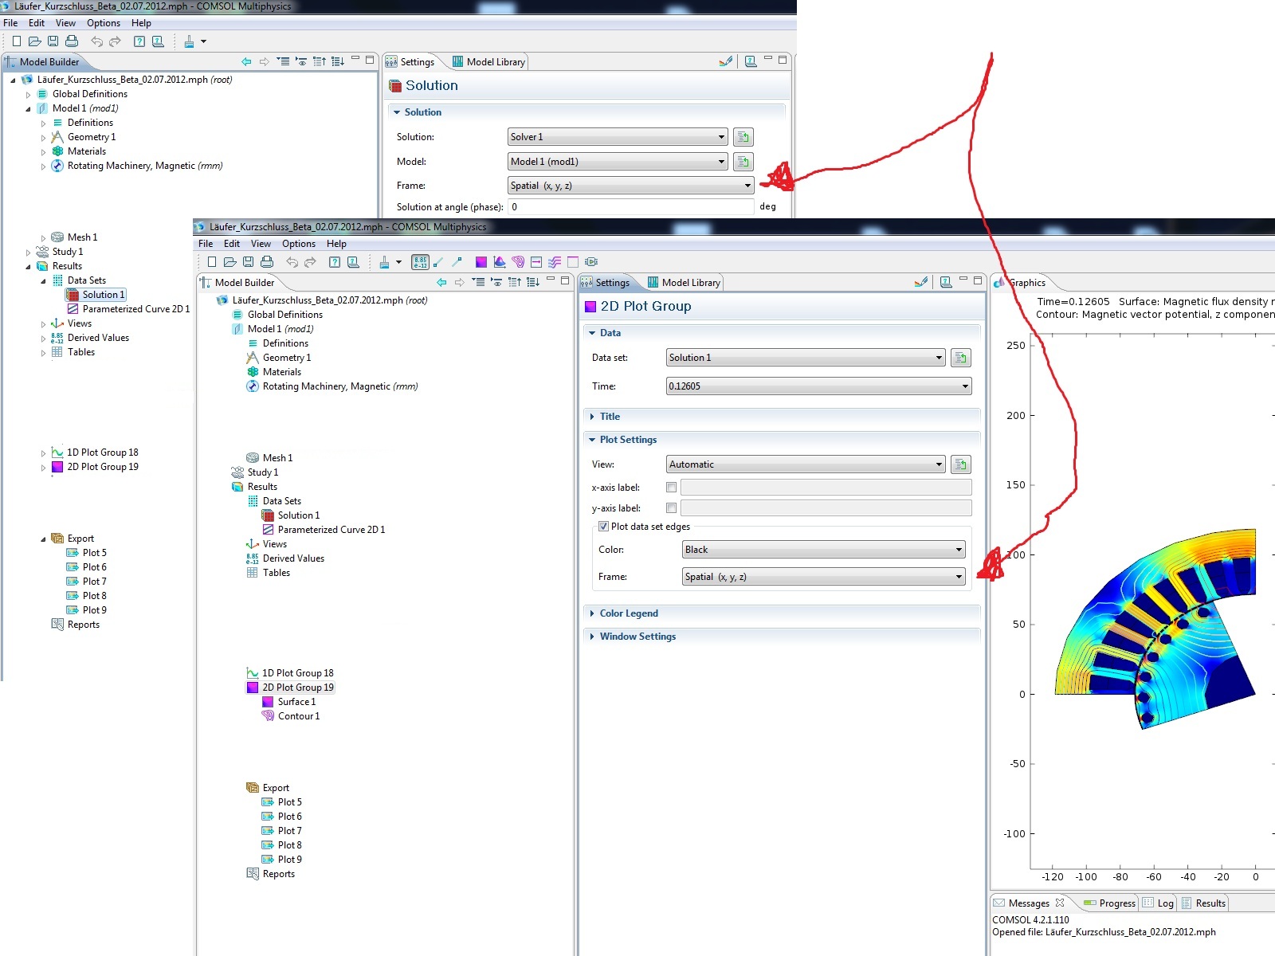Open Frame dropdown in background Solution settings
This screenshot has height=956, width=1275.
(630, 186)
